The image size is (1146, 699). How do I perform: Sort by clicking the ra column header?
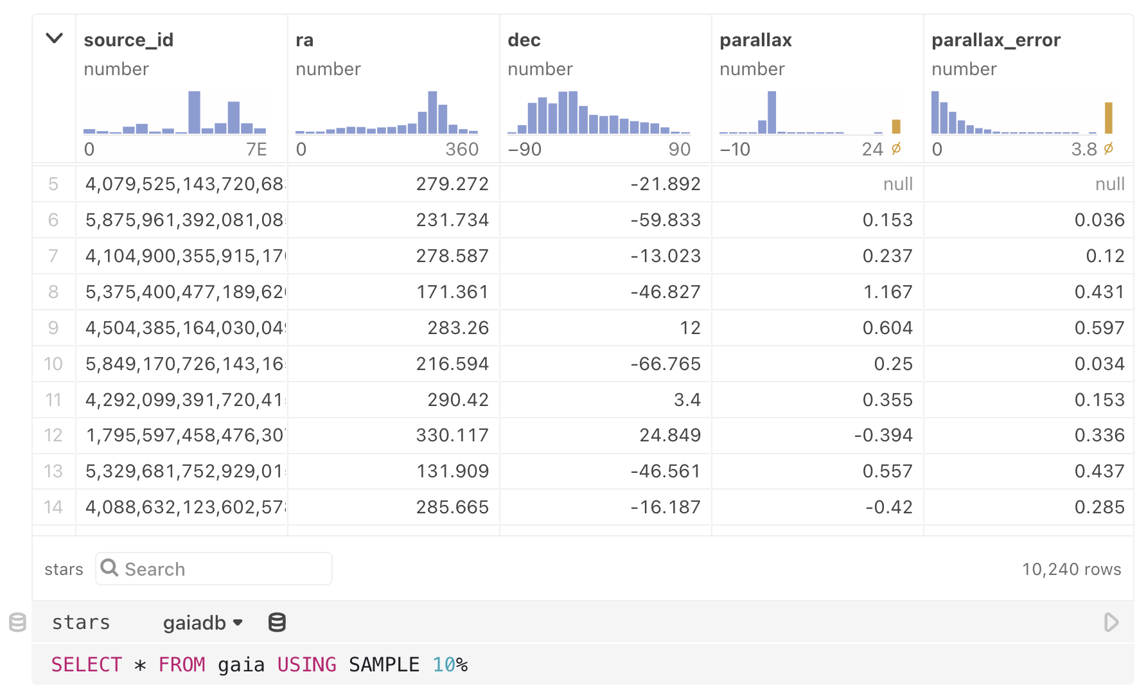pos(304,40)
